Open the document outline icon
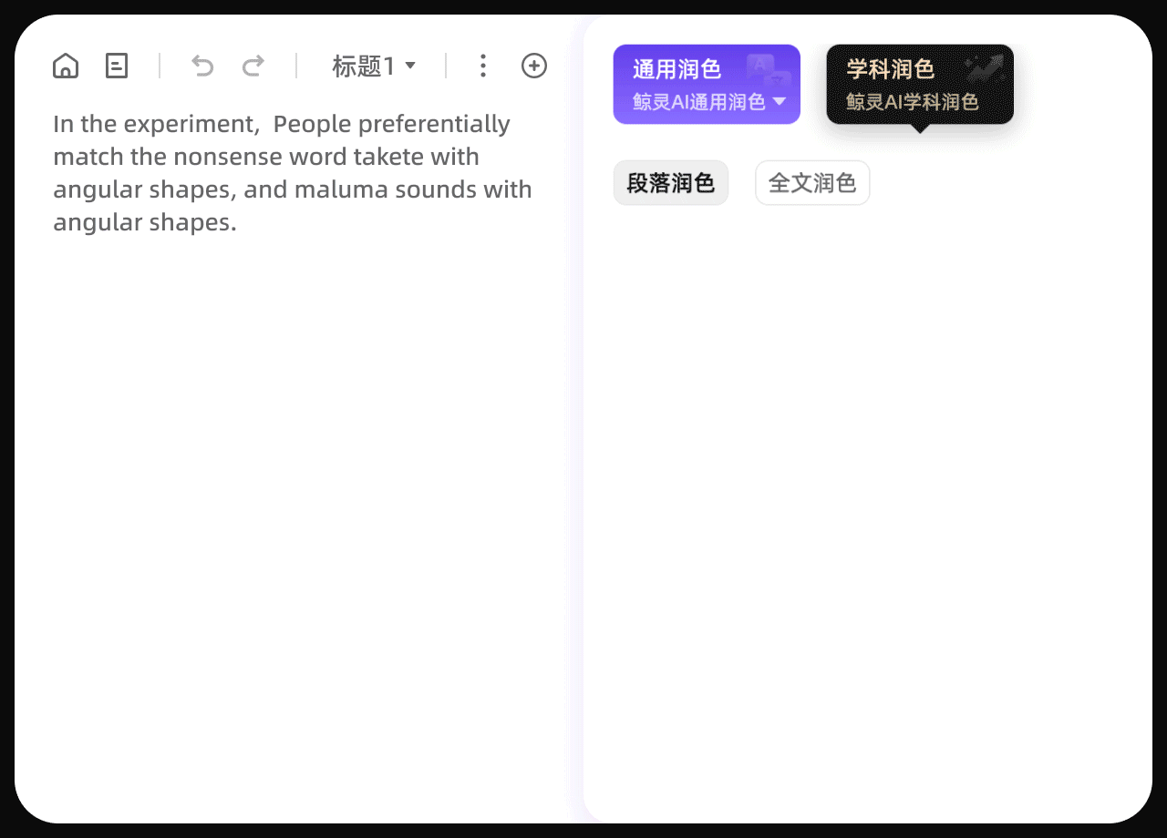The height and width of the screenshot is (838, 1167). click(x=117, y=65)
